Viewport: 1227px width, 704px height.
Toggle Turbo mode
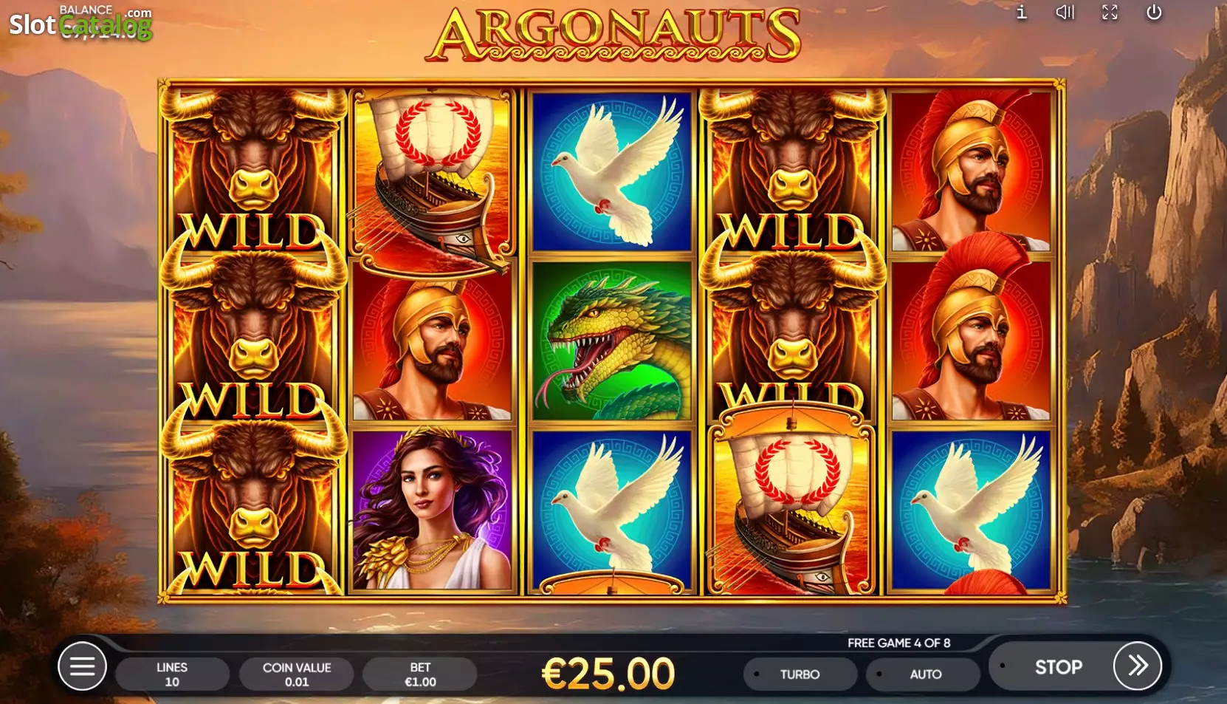[x=800, y=674]
